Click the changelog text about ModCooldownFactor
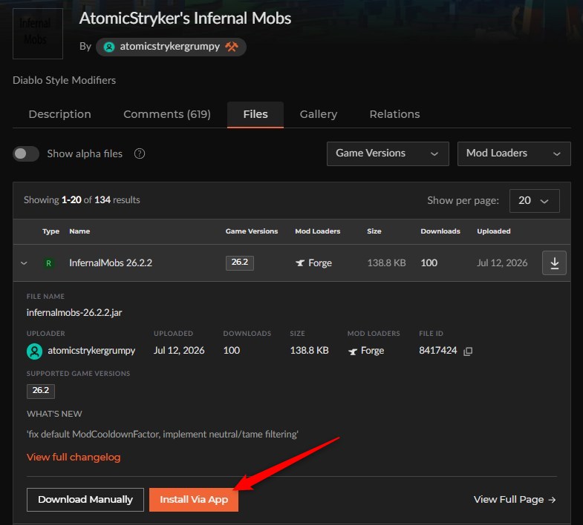Image resolution: width=583 pixels, height=525 pixels. 163,434
